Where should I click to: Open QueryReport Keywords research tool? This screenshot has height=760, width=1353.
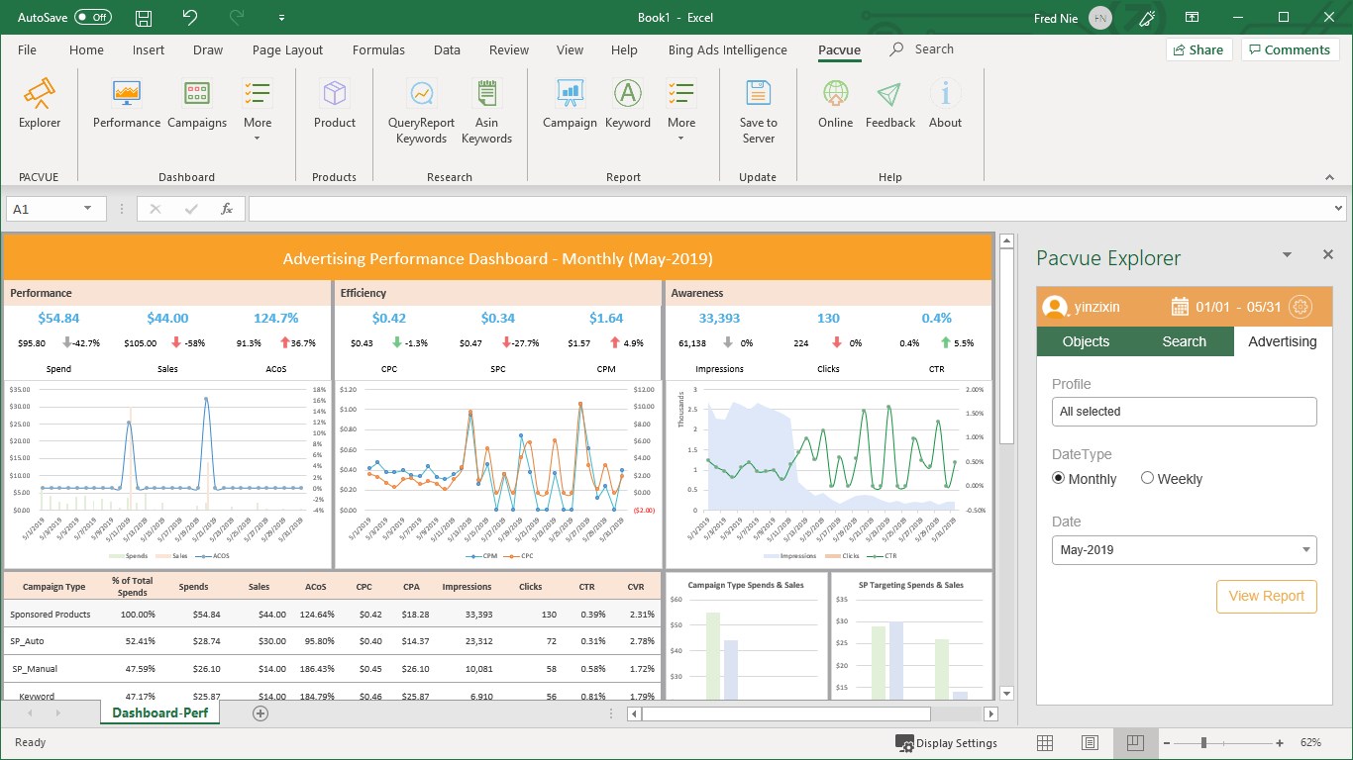click(x=421, y=112)
